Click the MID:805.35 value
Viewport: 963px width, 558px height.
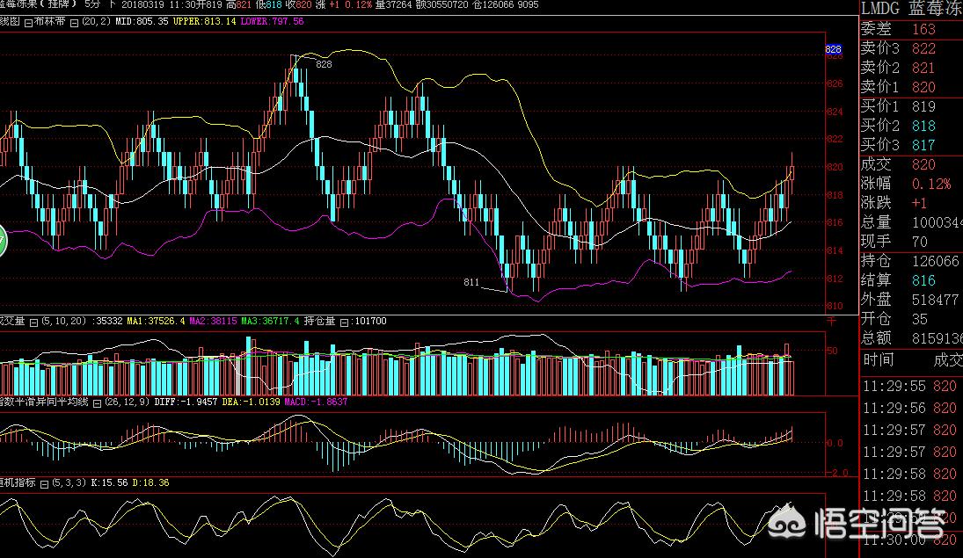[x=142, y=21]
